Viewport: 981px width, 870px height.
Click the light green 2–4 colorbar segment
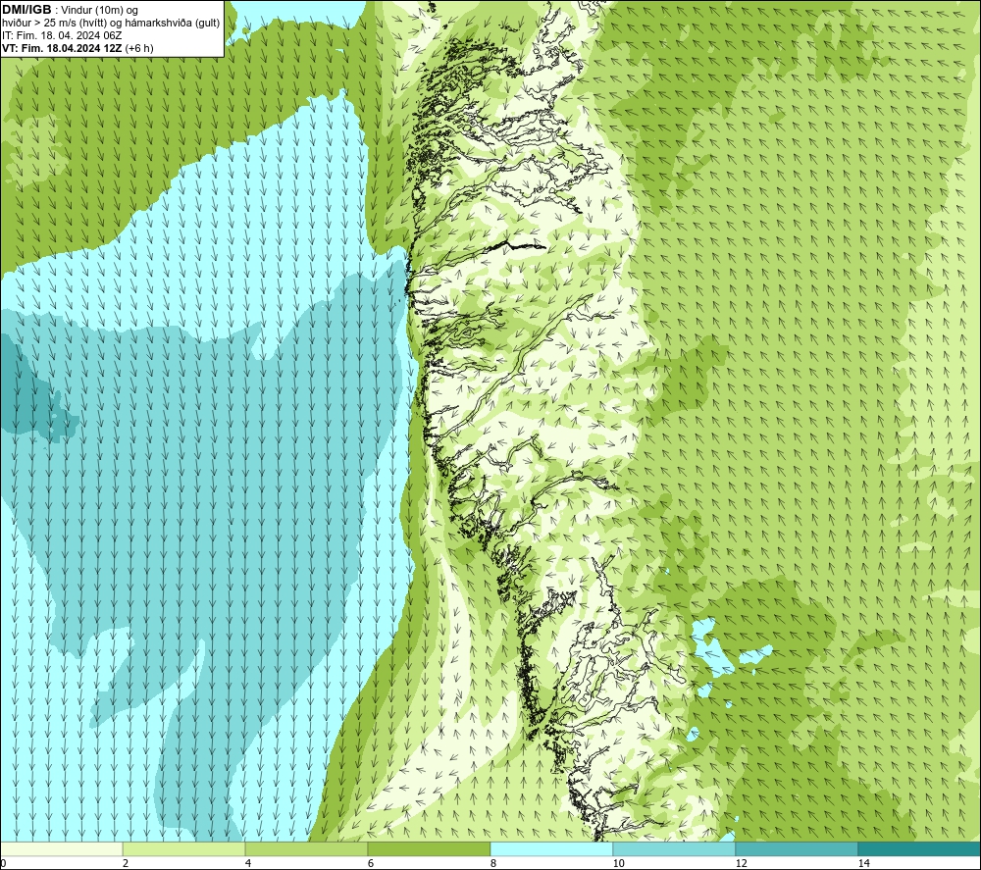184,848
